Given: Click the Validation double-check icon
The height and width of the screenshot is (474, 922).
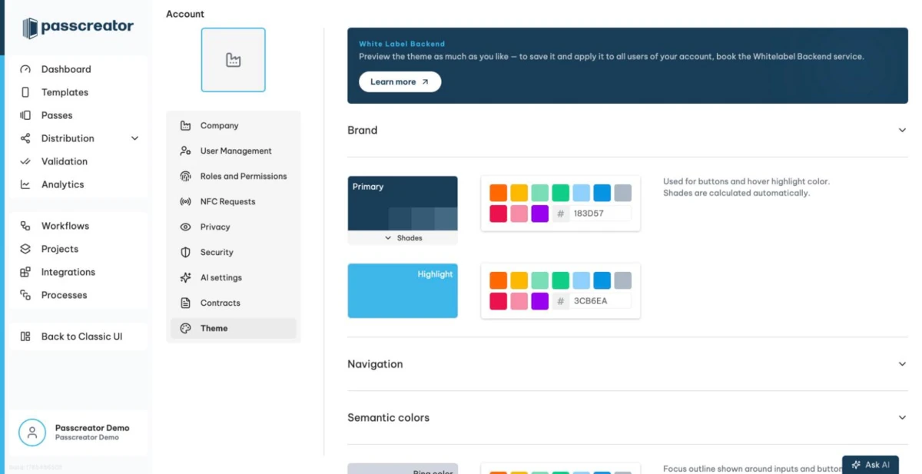Looking at the screenshot, I should (x=25, y=161).
